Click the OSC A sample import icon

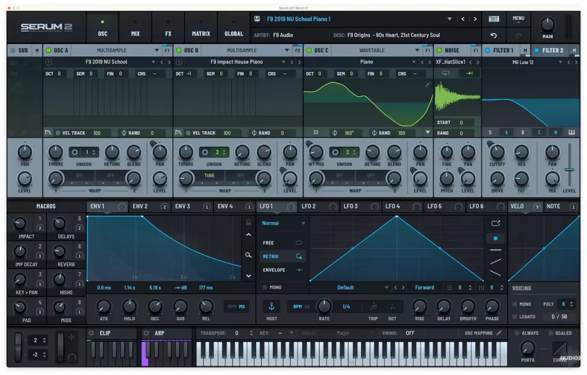pos(49,62)
